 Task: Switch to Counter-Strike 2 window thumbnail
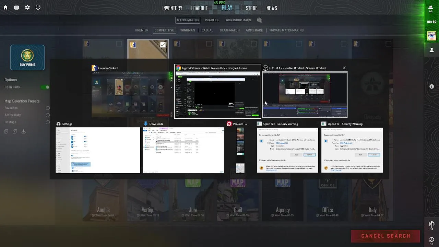pyautogui.click(x=132, y=95)
